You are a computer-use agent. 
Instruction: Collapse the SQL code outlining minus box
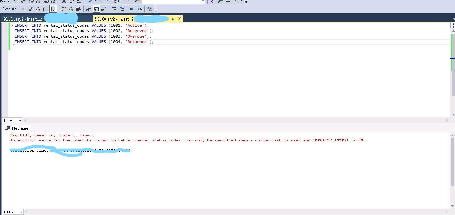tap(12, 25)
